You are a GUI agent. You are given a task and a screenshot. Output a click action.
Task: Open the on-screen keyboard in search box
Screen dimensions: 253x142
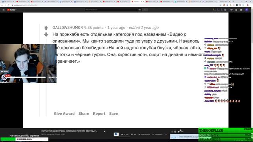click(x=140, y=10)
